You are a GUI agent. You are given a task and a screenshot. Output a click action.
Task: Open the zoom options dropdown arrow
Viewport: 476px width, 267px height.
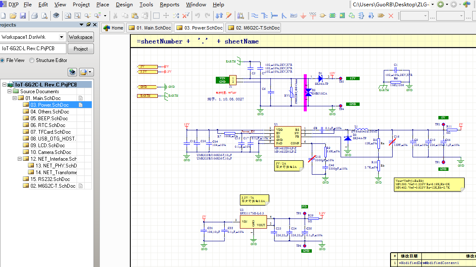coord(105,16)
